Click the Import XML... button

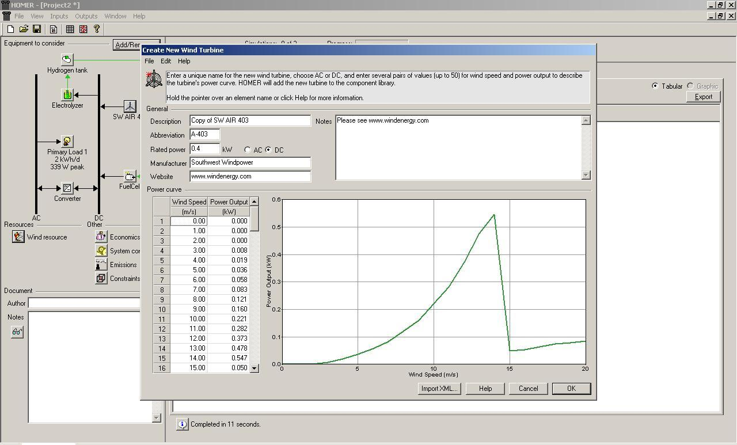[439, 389]
